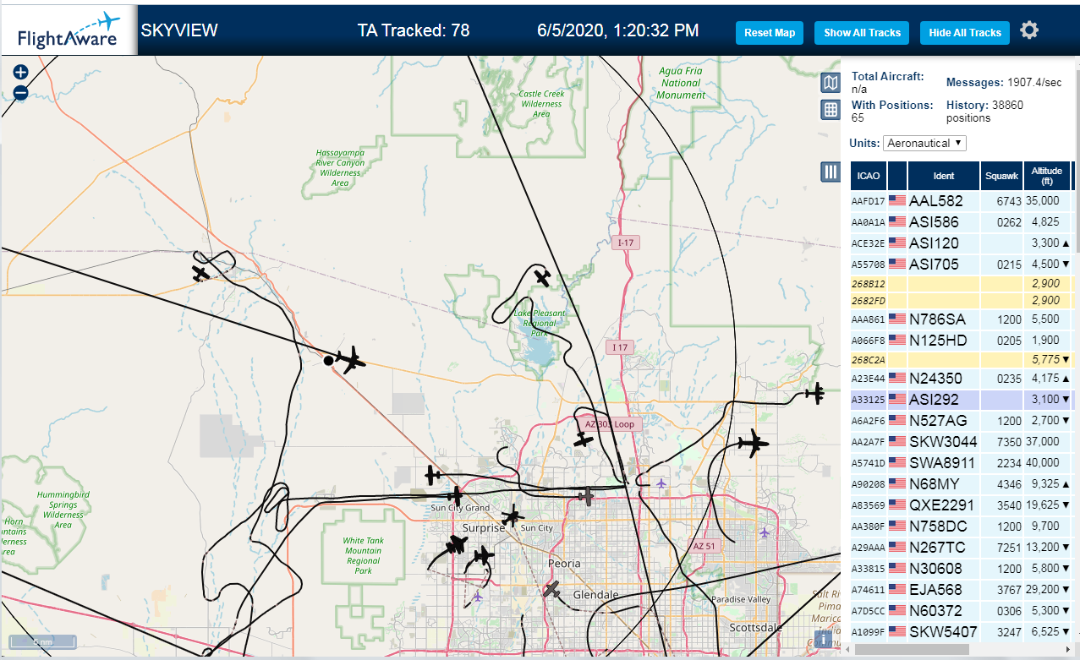1080x660 pixels.
Task: Select the N786SA aircraft row
Action: tap(963, 319)
